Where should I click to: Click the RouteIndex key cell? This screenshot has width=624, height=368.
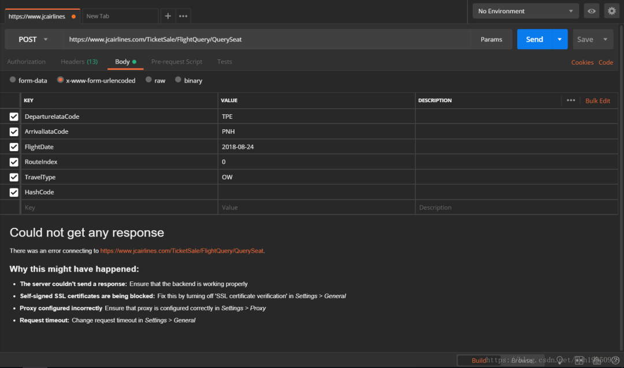pyautogui.click(x=119, y=162)
